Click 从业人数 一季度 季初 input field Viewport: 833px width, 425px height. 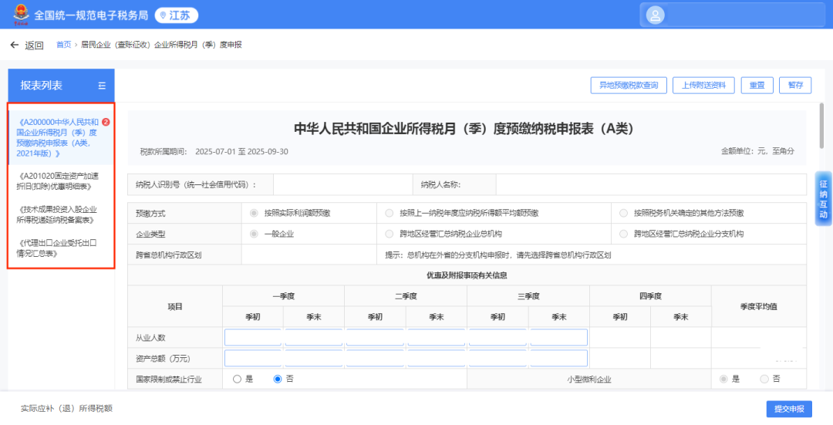(253, 338)
